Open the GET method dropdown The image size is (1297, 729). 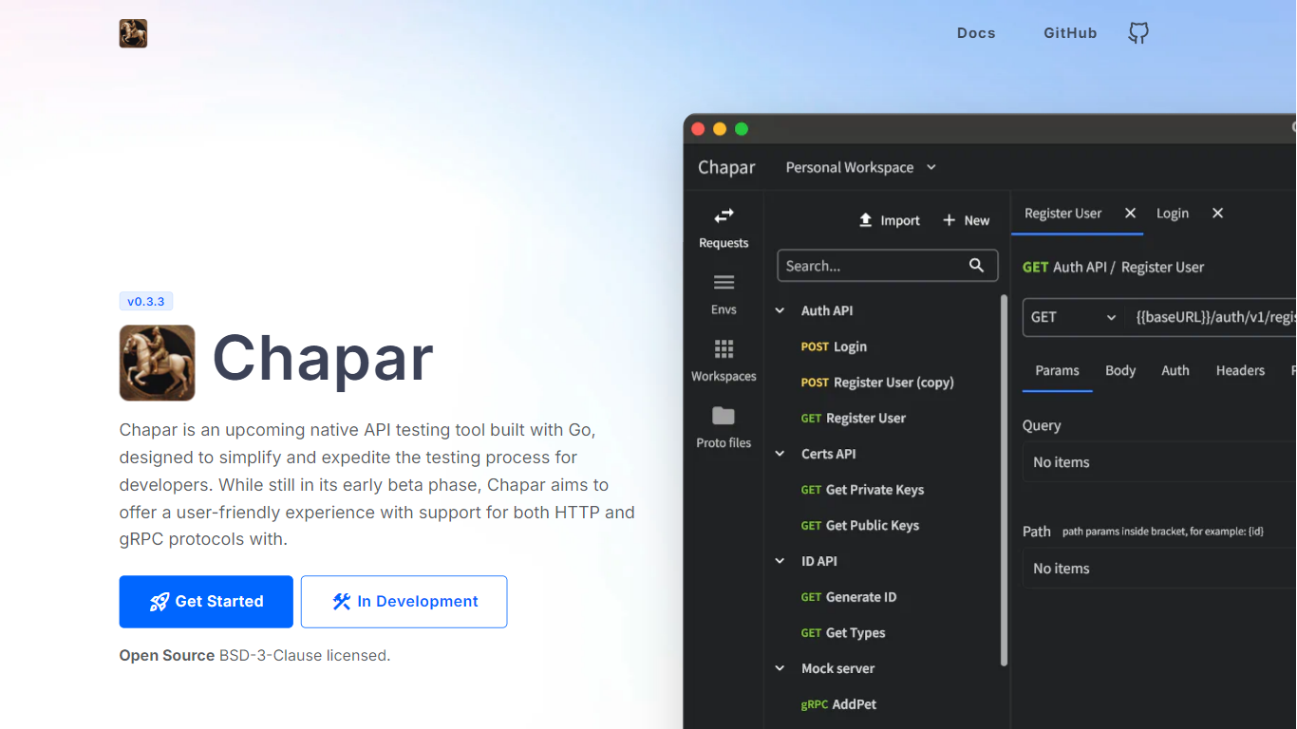pos(1074,317)
